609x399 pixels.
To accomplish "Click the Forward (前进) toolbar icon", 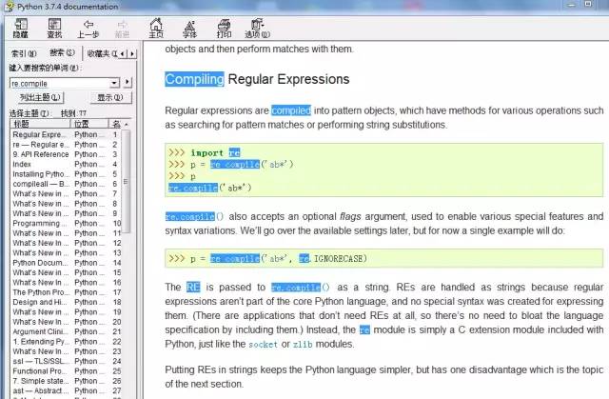I will tap(122, 29).
